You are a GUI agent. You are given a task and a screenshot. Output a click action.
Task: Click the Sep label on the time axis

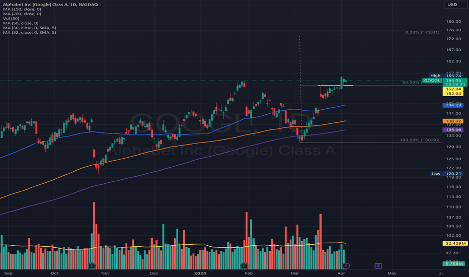pyautogui.click(x=9, y=273)
